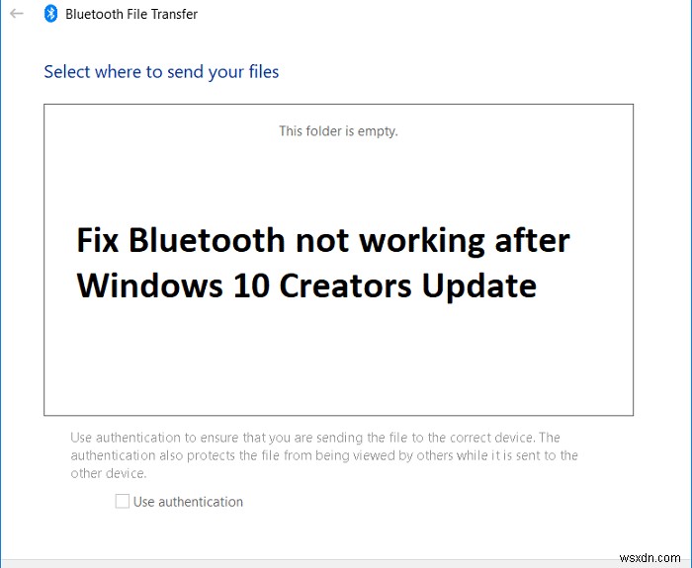692x568 pixels.
Task: Click the word 'Fix' starting the headline
Action: tap(98, 241)
